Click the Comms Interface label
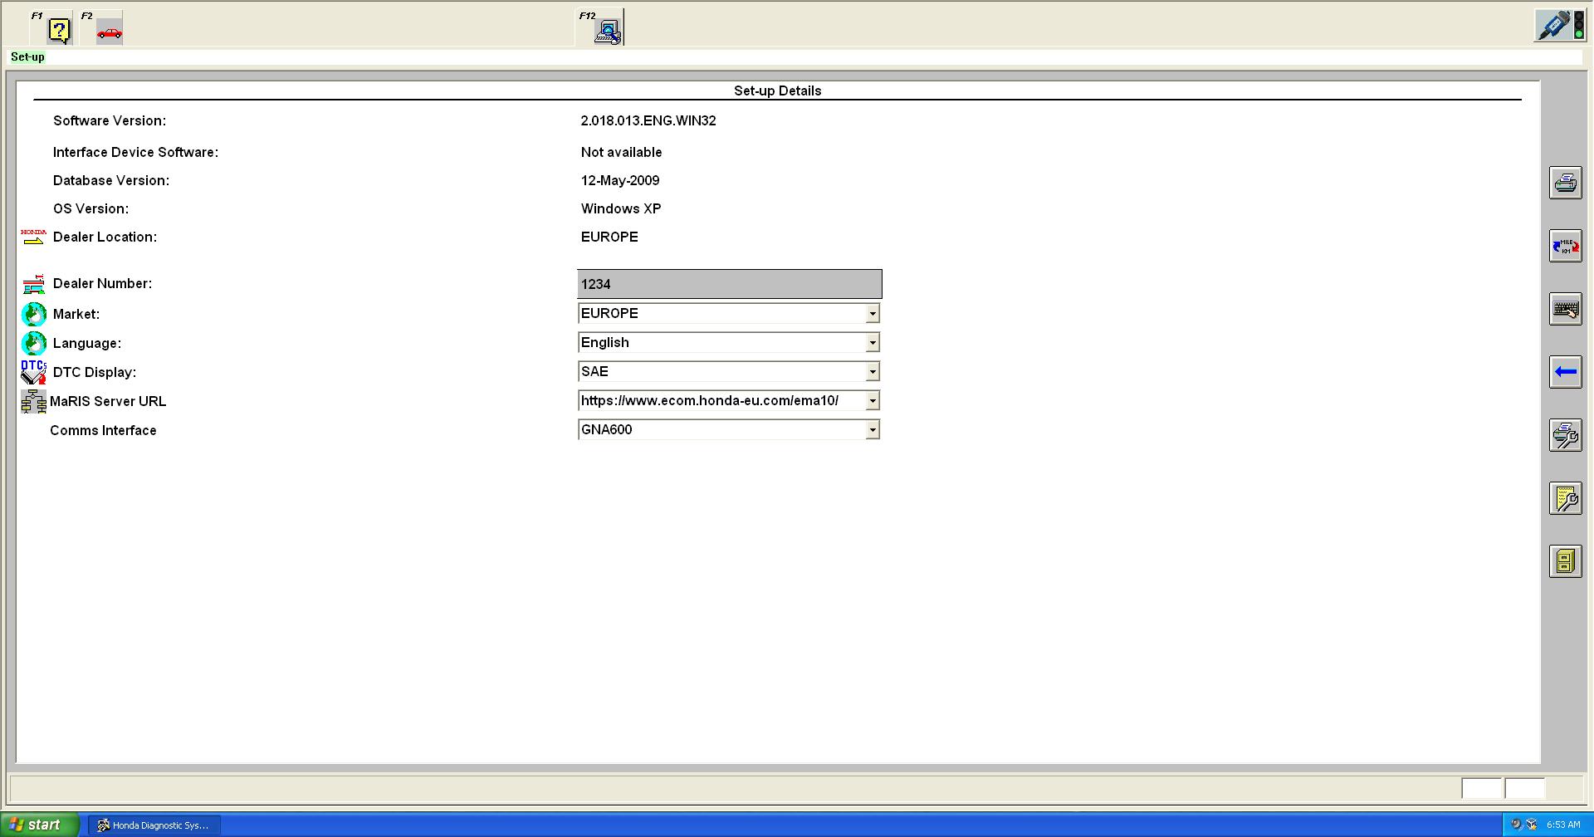This screenshot has width=1594, height=837. [x=103, y=430]
